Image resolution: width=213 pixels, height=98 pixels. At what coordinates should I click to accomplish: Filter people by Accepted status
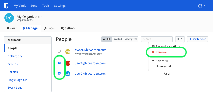(131, 39)
